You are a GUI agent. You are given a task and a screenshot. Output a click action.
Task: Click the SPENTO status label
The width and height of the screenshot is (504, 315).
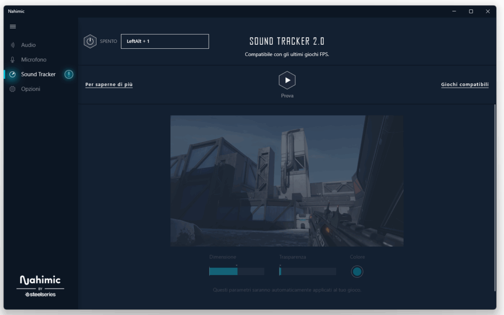[108, 41]
